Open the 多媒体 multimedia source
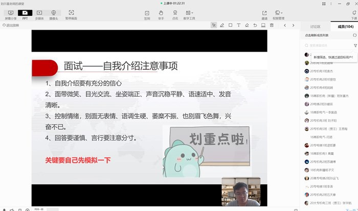This screenshot has height=211, width=358. point(39,13)
